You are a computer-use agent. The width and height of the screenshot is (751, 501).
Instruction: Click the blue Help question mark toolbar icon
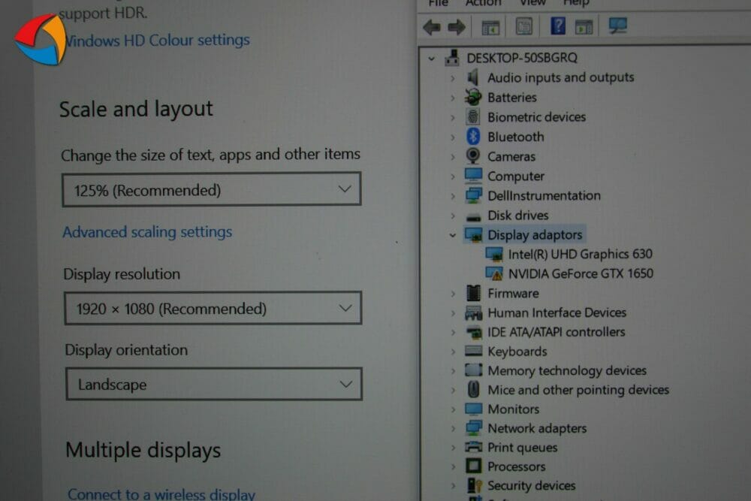(557, 26)
